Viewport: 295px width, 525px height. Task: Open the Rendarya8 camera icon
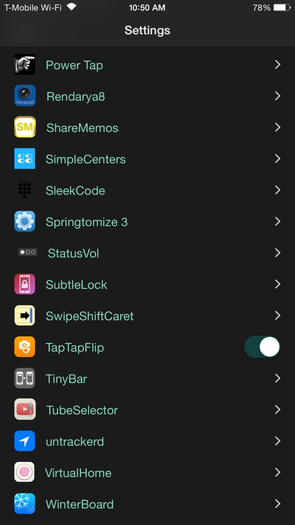25,96
